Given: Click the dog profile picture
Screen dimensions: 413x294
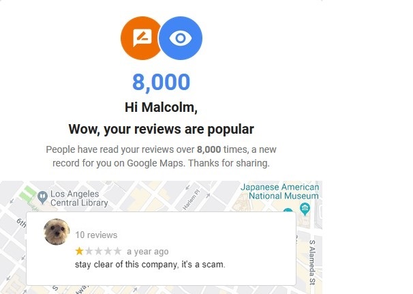Looking at the screenshot, I should (x=57, y=232).
